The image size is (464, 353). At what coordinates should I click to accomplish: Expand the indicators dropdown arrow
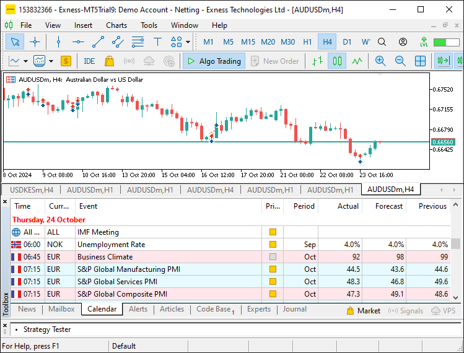click(x=51, y=61)
